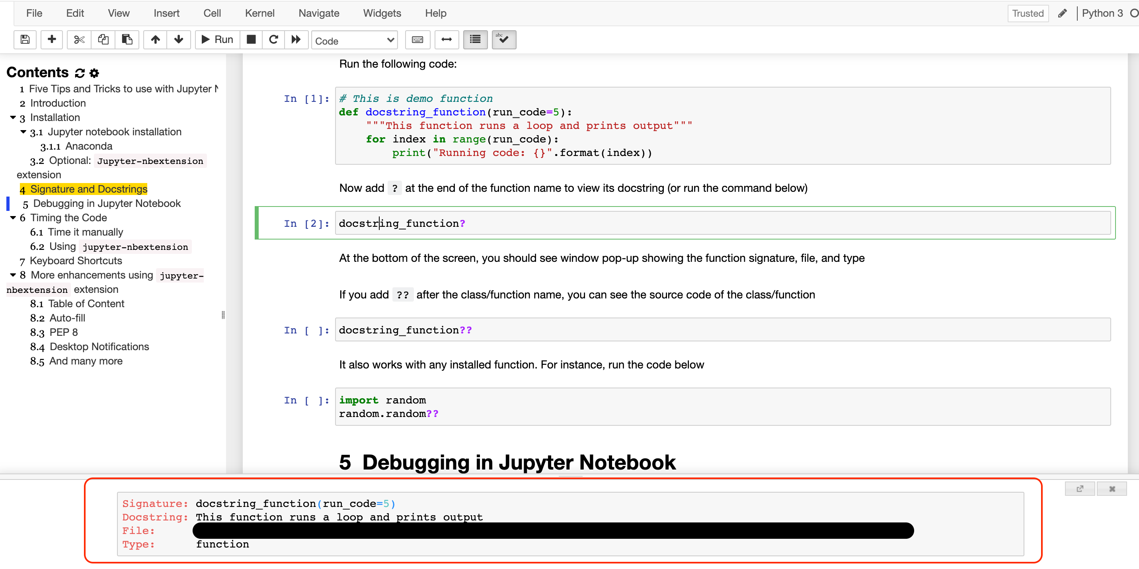Screen dimensions: 1139x569
Task: Interrupt the kernel
Action: [x=251, y=39]
